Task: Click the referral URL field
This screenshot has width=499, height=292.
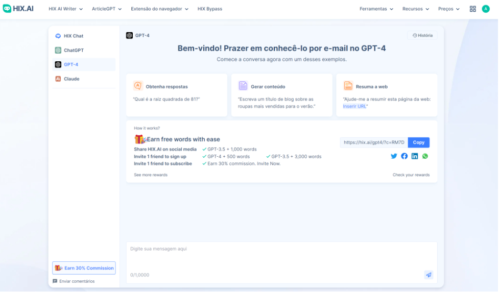Action: (x=374, y=142)
